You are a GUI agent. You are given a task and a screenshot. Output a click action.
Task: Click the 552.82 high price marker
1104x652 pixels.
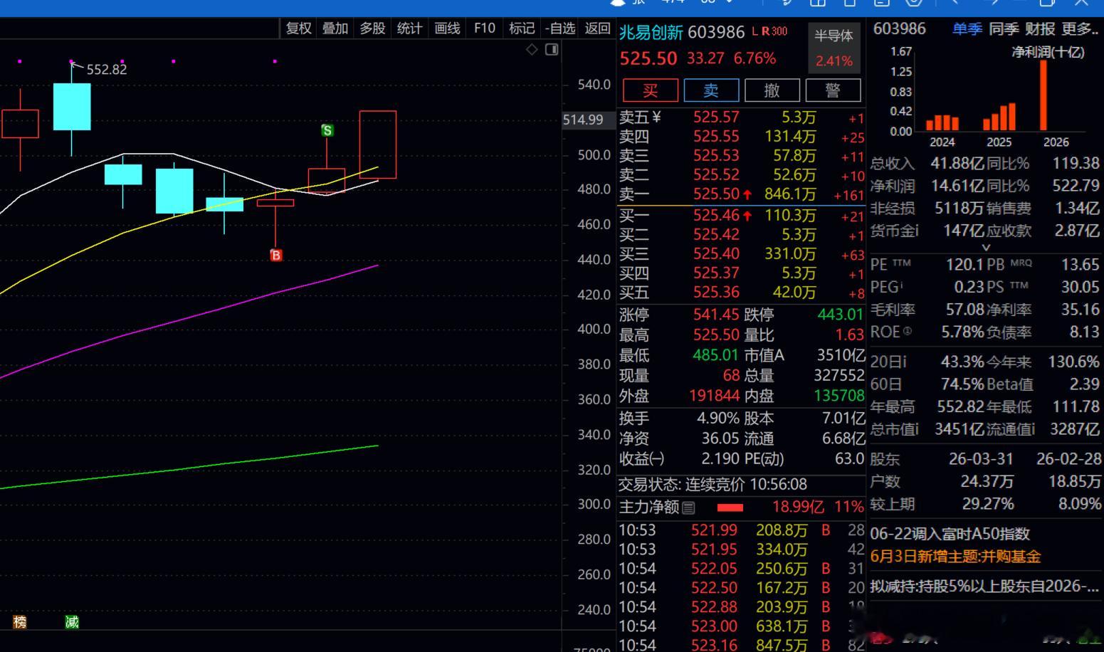[x=106, y=69]
